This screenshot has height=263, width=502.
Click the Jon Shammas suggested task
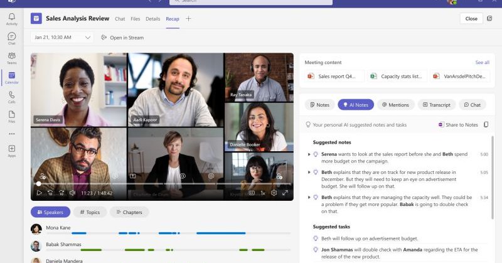[x=400, y=253]
